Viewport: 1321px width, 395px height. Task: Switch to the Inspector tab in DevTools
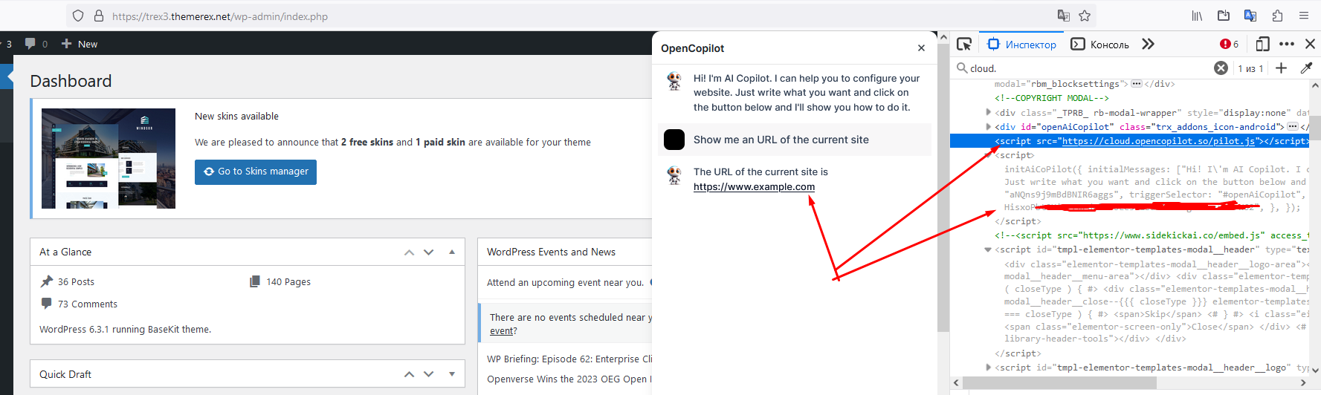(1021, 45)
